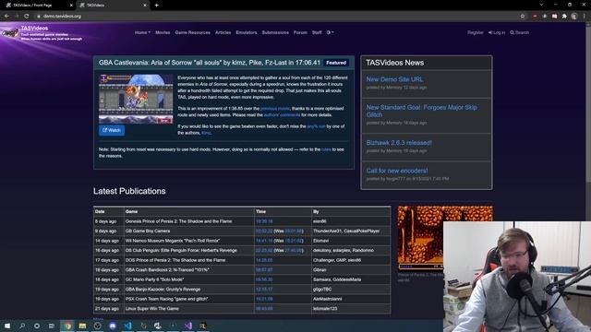This screenshot has width=591, height=332.
Task: Open the Forum nav item
Action: 300,33
